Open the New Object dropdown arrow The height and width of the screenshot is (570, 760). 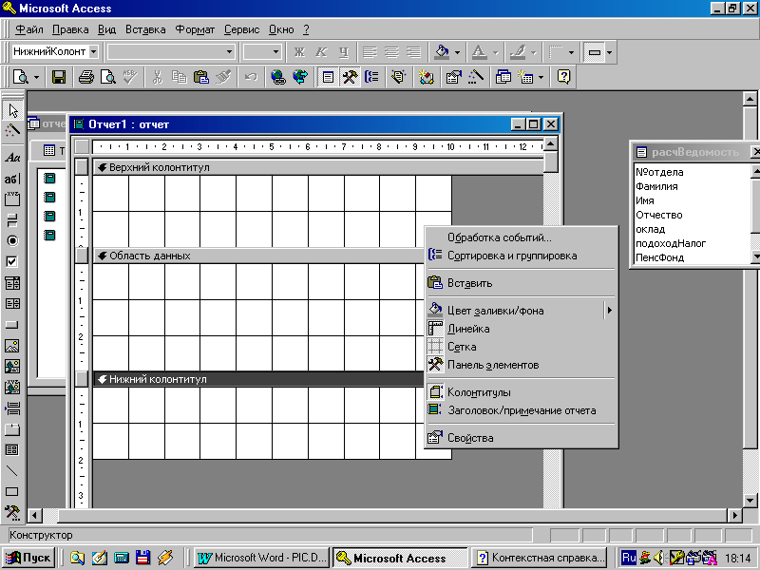pos(541,77)
